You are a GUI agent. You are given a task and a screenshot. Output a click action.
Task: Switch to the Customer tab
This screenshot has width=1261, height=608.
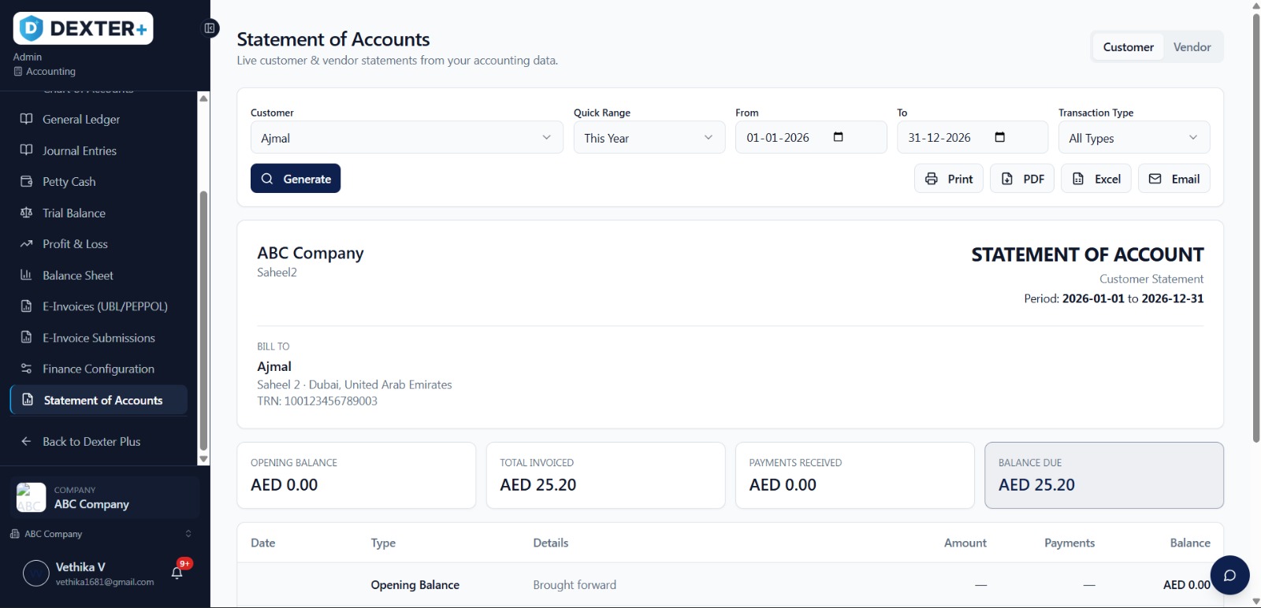tap(1128, 47)
